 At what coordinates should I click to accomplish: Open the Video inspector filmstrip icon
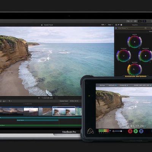[x=117, y=25]
